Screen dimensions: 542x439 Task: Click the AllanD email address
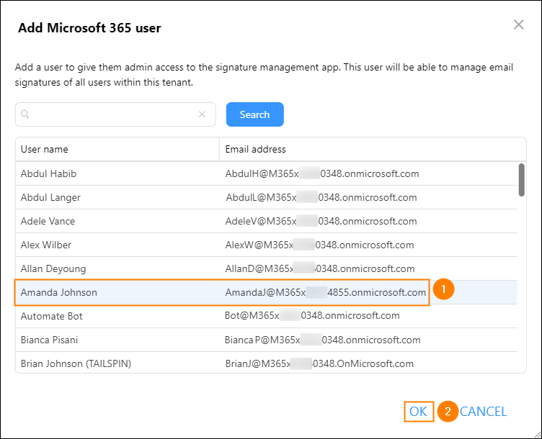(x=320, y=269)
